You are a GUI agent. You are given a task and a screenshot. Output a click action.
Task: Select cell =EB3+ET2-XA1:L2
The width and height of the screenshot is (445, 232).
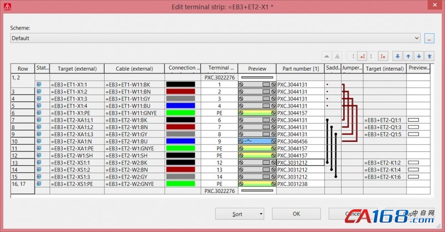[x=77, y=127]
